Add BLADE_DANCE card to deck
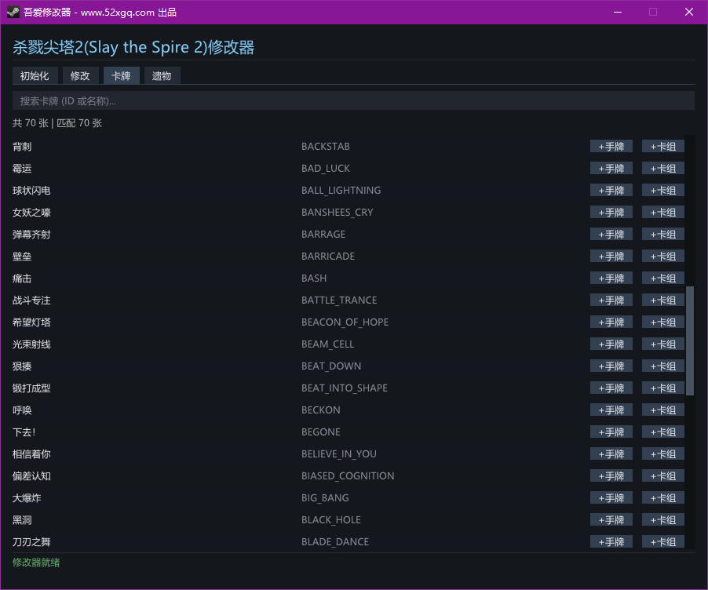 tap(662, 541)
